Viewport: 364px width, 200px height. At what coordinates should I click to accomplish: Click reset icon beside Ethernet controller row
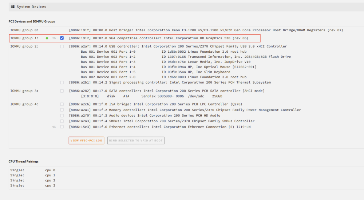click(54, 127)
